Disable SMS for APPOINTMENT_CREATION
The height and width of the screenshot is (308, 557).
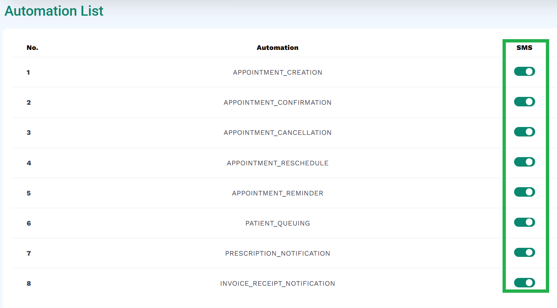click(x=524, y=72)
